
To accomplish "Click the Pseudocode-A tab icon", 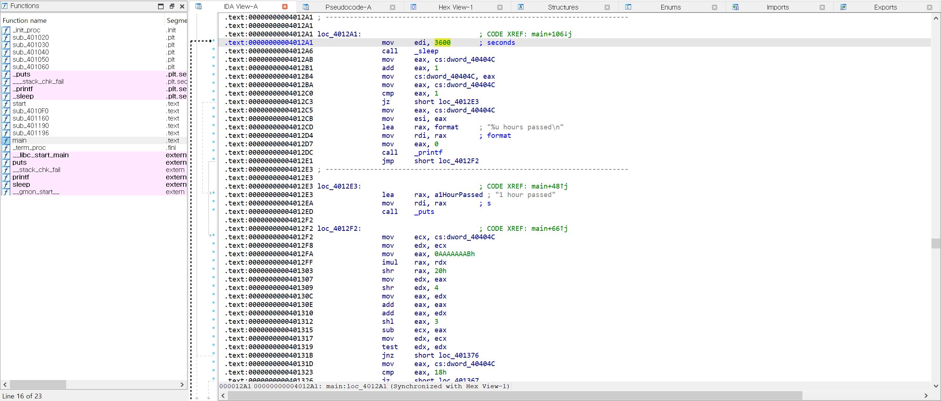I will tap(305, 7).
